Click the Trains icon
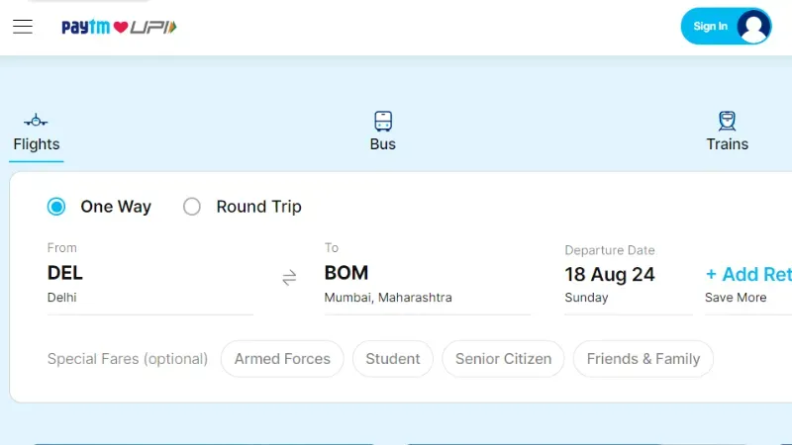Screen dimensions: 792x445 (728, 122)
